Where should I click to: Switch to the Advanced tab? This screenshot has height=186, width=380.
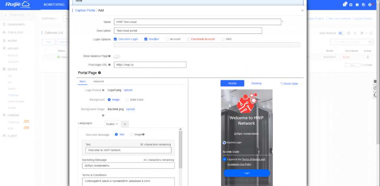tap(98, 81)
